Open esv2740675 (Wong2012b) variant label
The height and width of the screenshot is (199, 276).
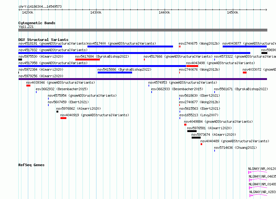[x=199, y=43]
